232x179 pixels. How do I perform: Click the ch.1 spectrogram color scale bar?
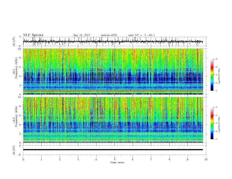coord(212,75)
